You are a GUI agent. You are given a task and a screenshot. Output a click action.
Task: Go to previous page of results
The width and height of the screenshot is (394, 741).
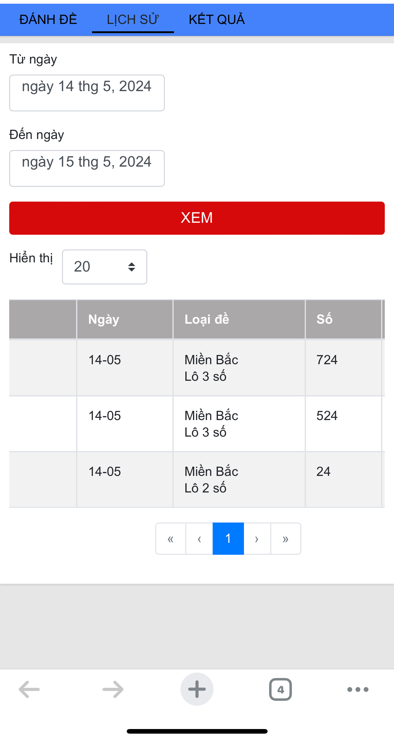pos(199,539)
